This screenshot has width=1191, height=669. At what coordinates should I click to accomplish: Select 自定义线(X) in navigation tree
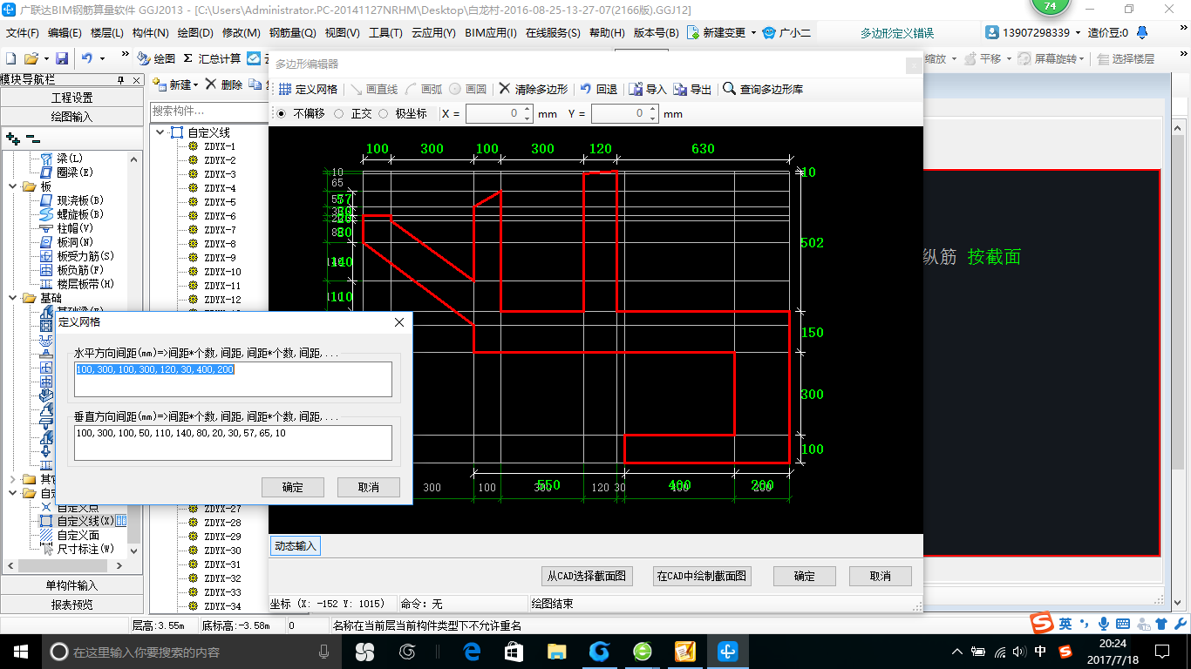pyautogui.click(x=78, y=521)
